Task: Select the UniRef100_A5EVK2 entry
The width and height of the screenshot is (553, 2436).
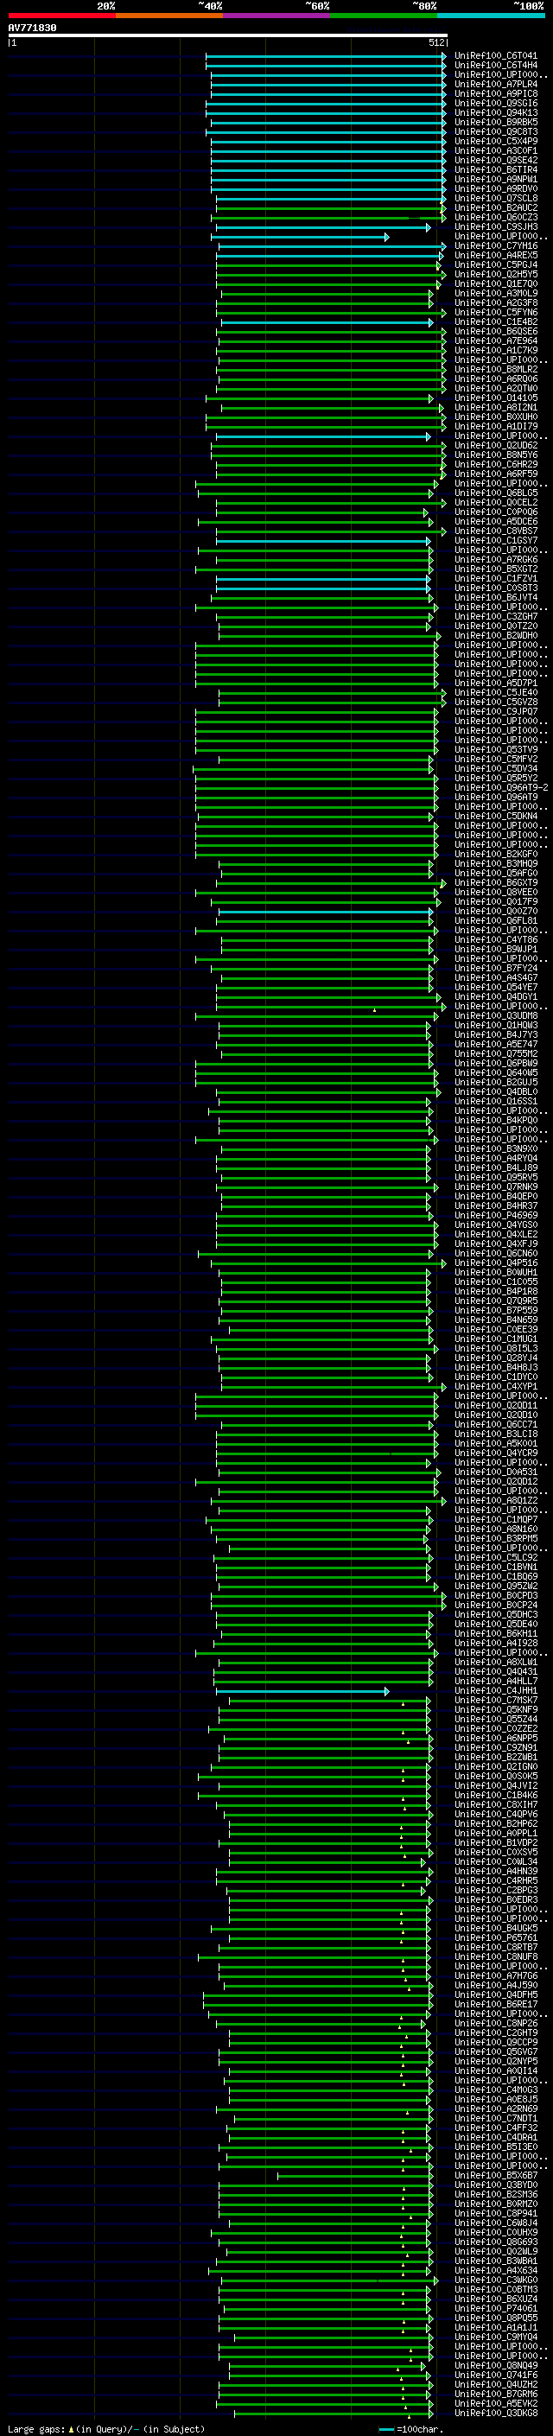Action: pyautogui.click(x=496, y=2403)
